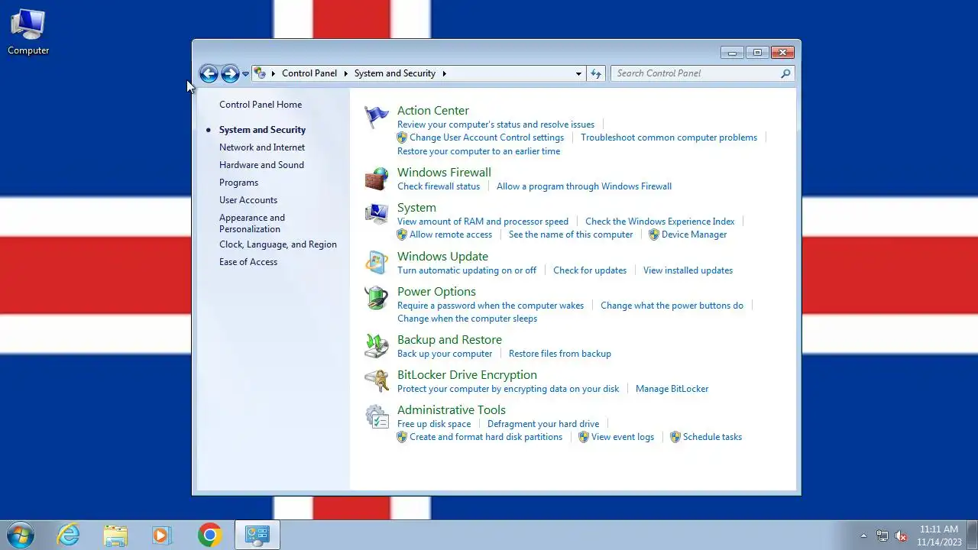
Task: Click Schedule tasks link
Action: [712, 437]
